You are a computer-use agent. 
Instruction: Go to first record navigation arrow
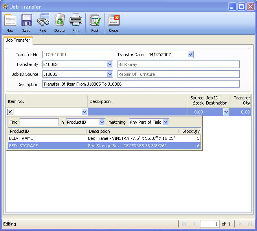184,224
